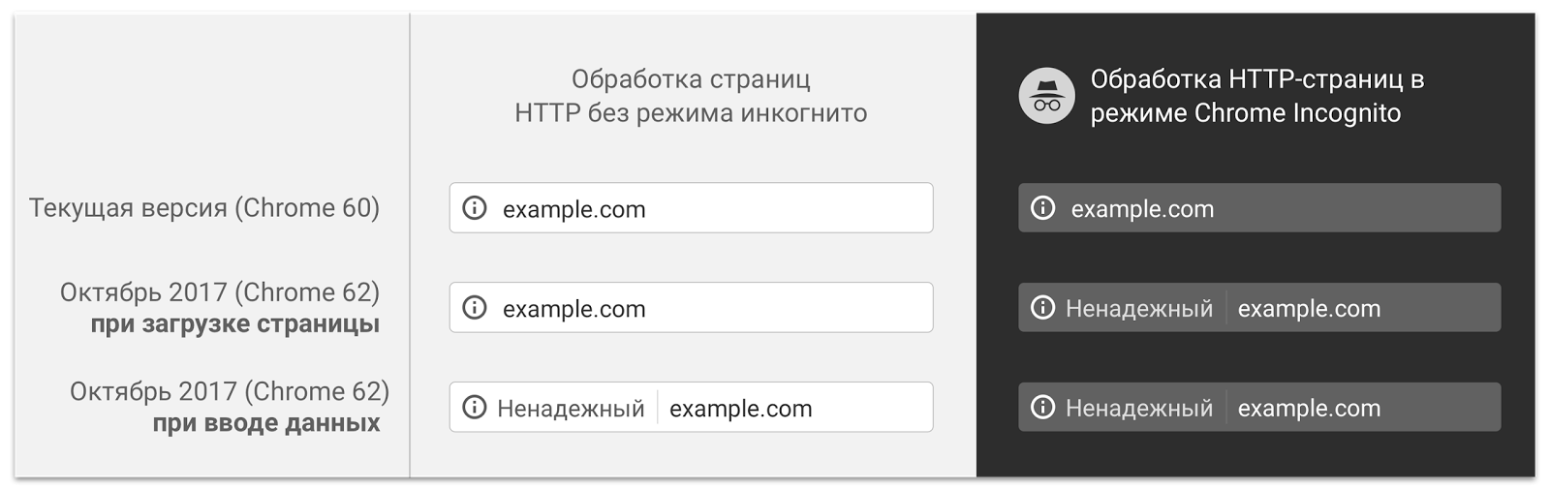Click example.com in data-entry incognito address bar
Screen dimensions: 1550x490
tap(1309, 409)
